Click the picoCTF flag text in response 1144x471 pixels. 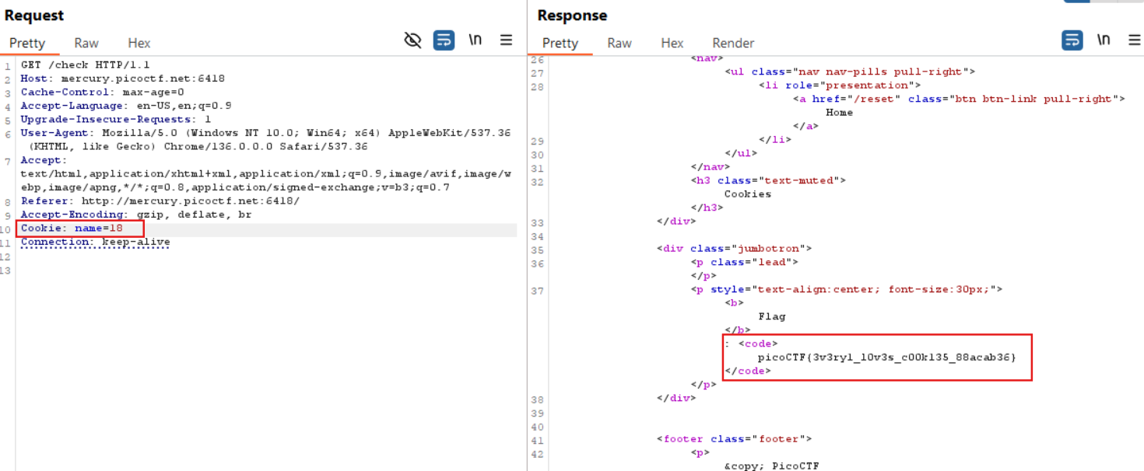point(886,358)
